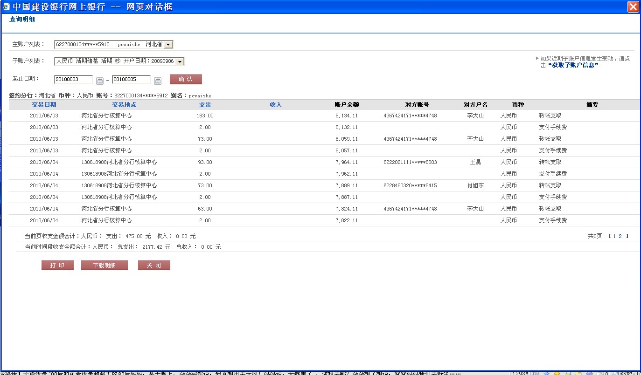Select page 1 in pagination
The image size is (641, 375).
click(614, 236)
